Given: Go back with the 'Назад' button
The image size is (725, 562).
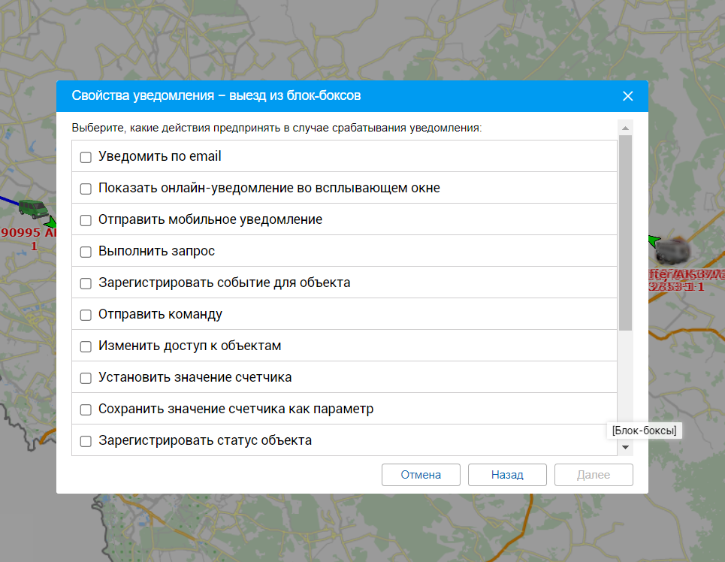Looking at the screenshot, I should tap(507, 475).
